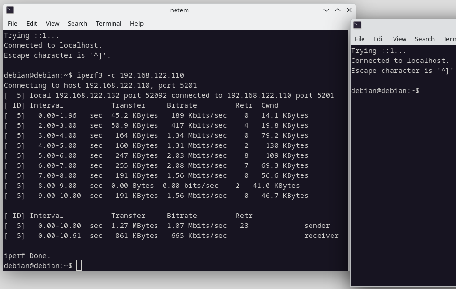Image resolution: width=456 pixels, height=289 pixels.
Task: Open the Help menu in netem window
Action: (x=136, y=23)
